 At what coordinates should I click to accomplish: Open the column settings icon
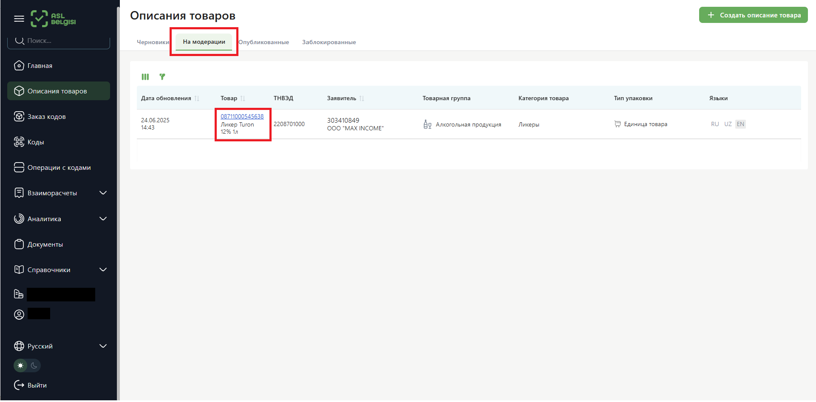pyautogui.click(x=145, y=77)
